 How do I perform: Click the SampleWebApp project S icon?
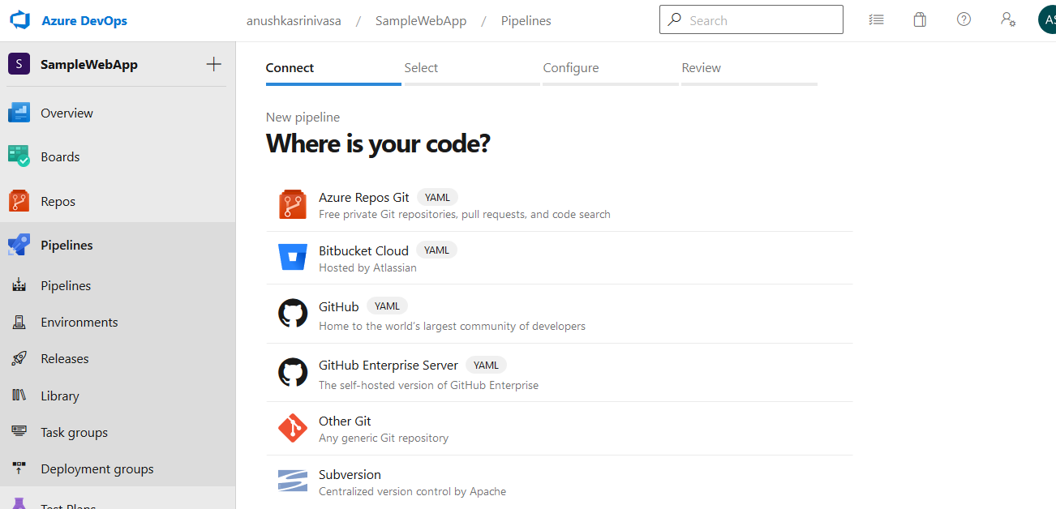(x=19, y=64)
